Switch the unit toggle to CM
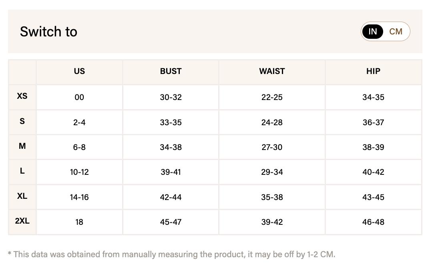Screen dimensions: 430x268 [396, 32]
